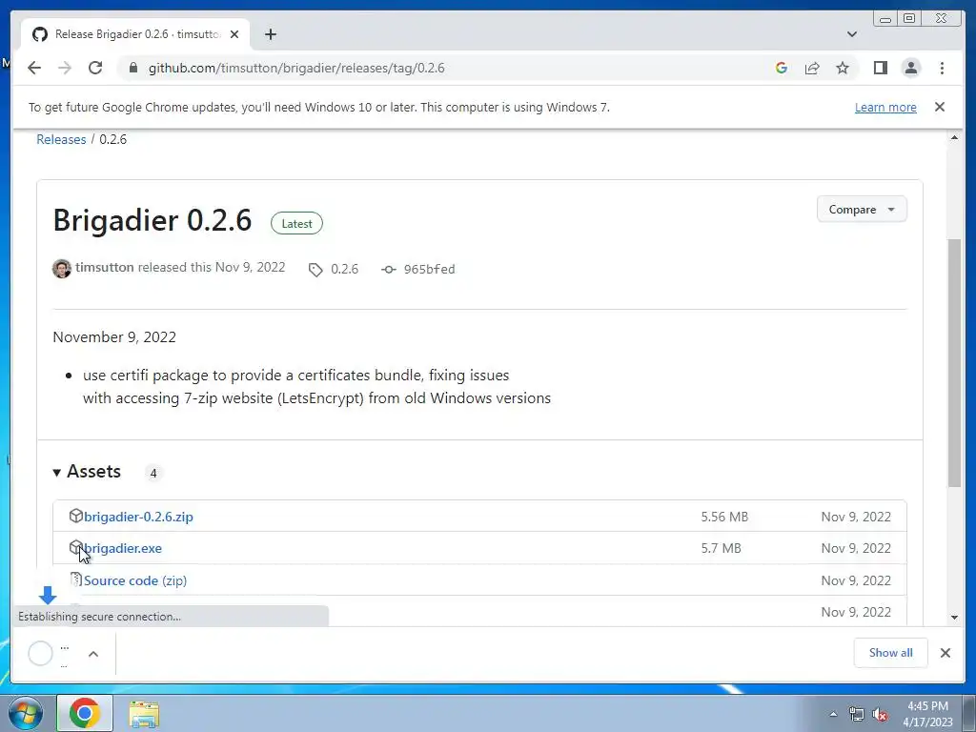Click the November 9, 2022 heading text

(x=114, y=336)
